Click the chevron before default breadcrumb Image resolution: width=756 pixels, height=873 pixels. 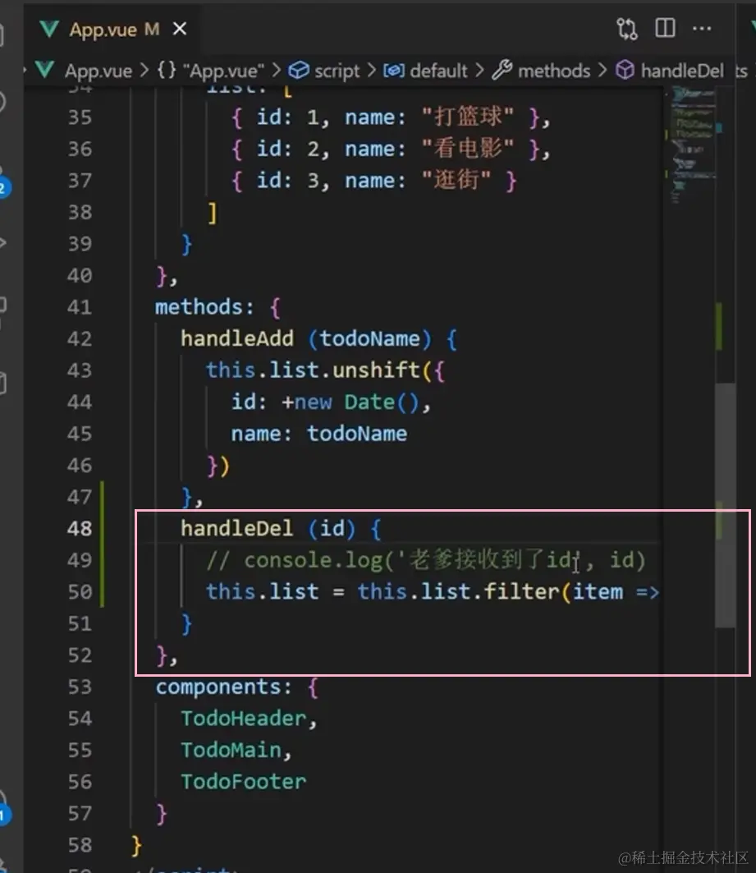click(x=371, y=71)
